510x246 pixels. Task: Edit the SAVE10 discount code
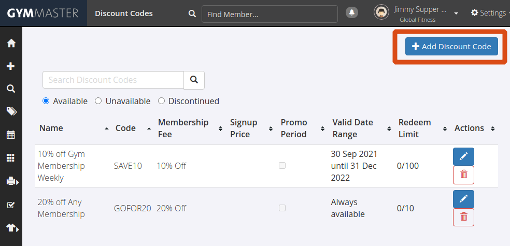[463, 156]
